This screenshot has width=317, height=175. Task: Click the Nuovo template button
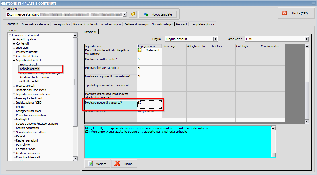point(157,14)
